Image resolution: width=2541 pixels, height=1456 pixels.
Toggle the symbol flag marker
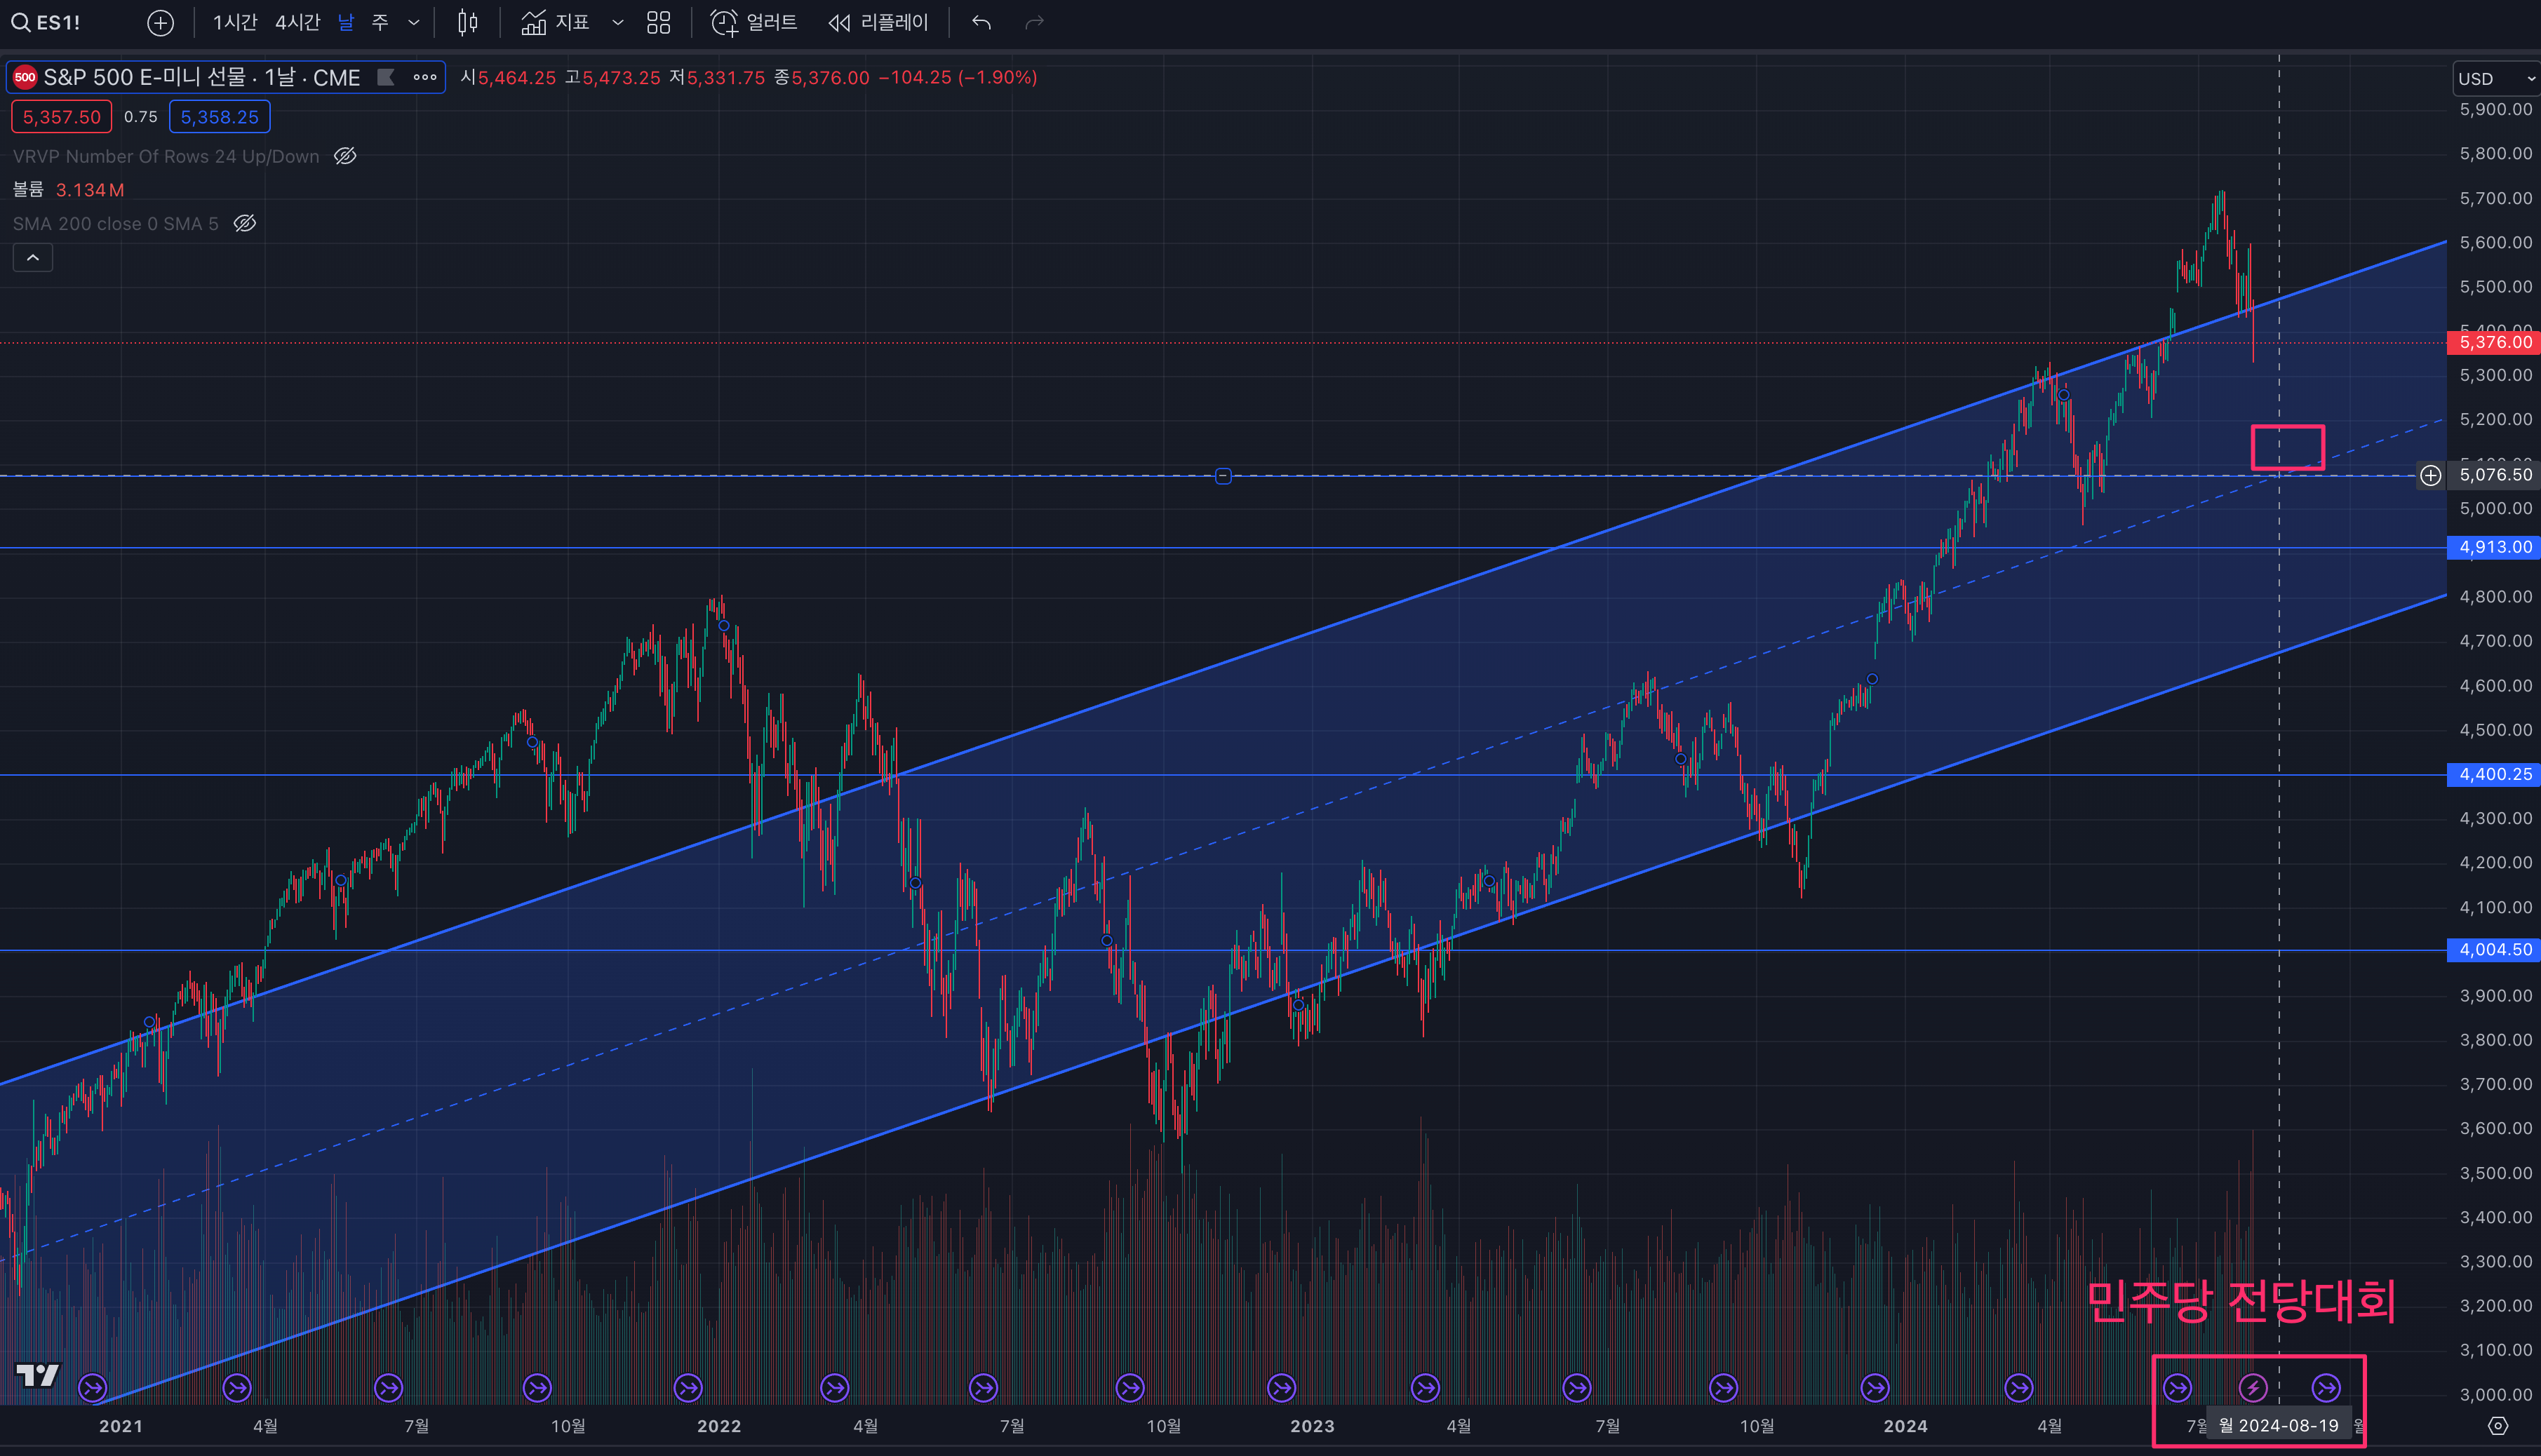pyautogui.click(x=385, y=77)
